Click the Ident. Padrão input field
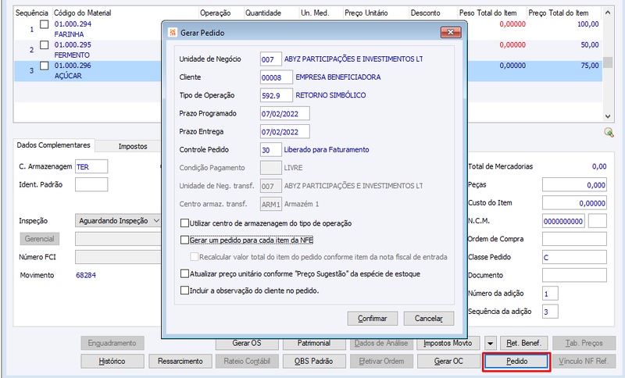Viewport: 625px width, 378px height. click(91, 185)
